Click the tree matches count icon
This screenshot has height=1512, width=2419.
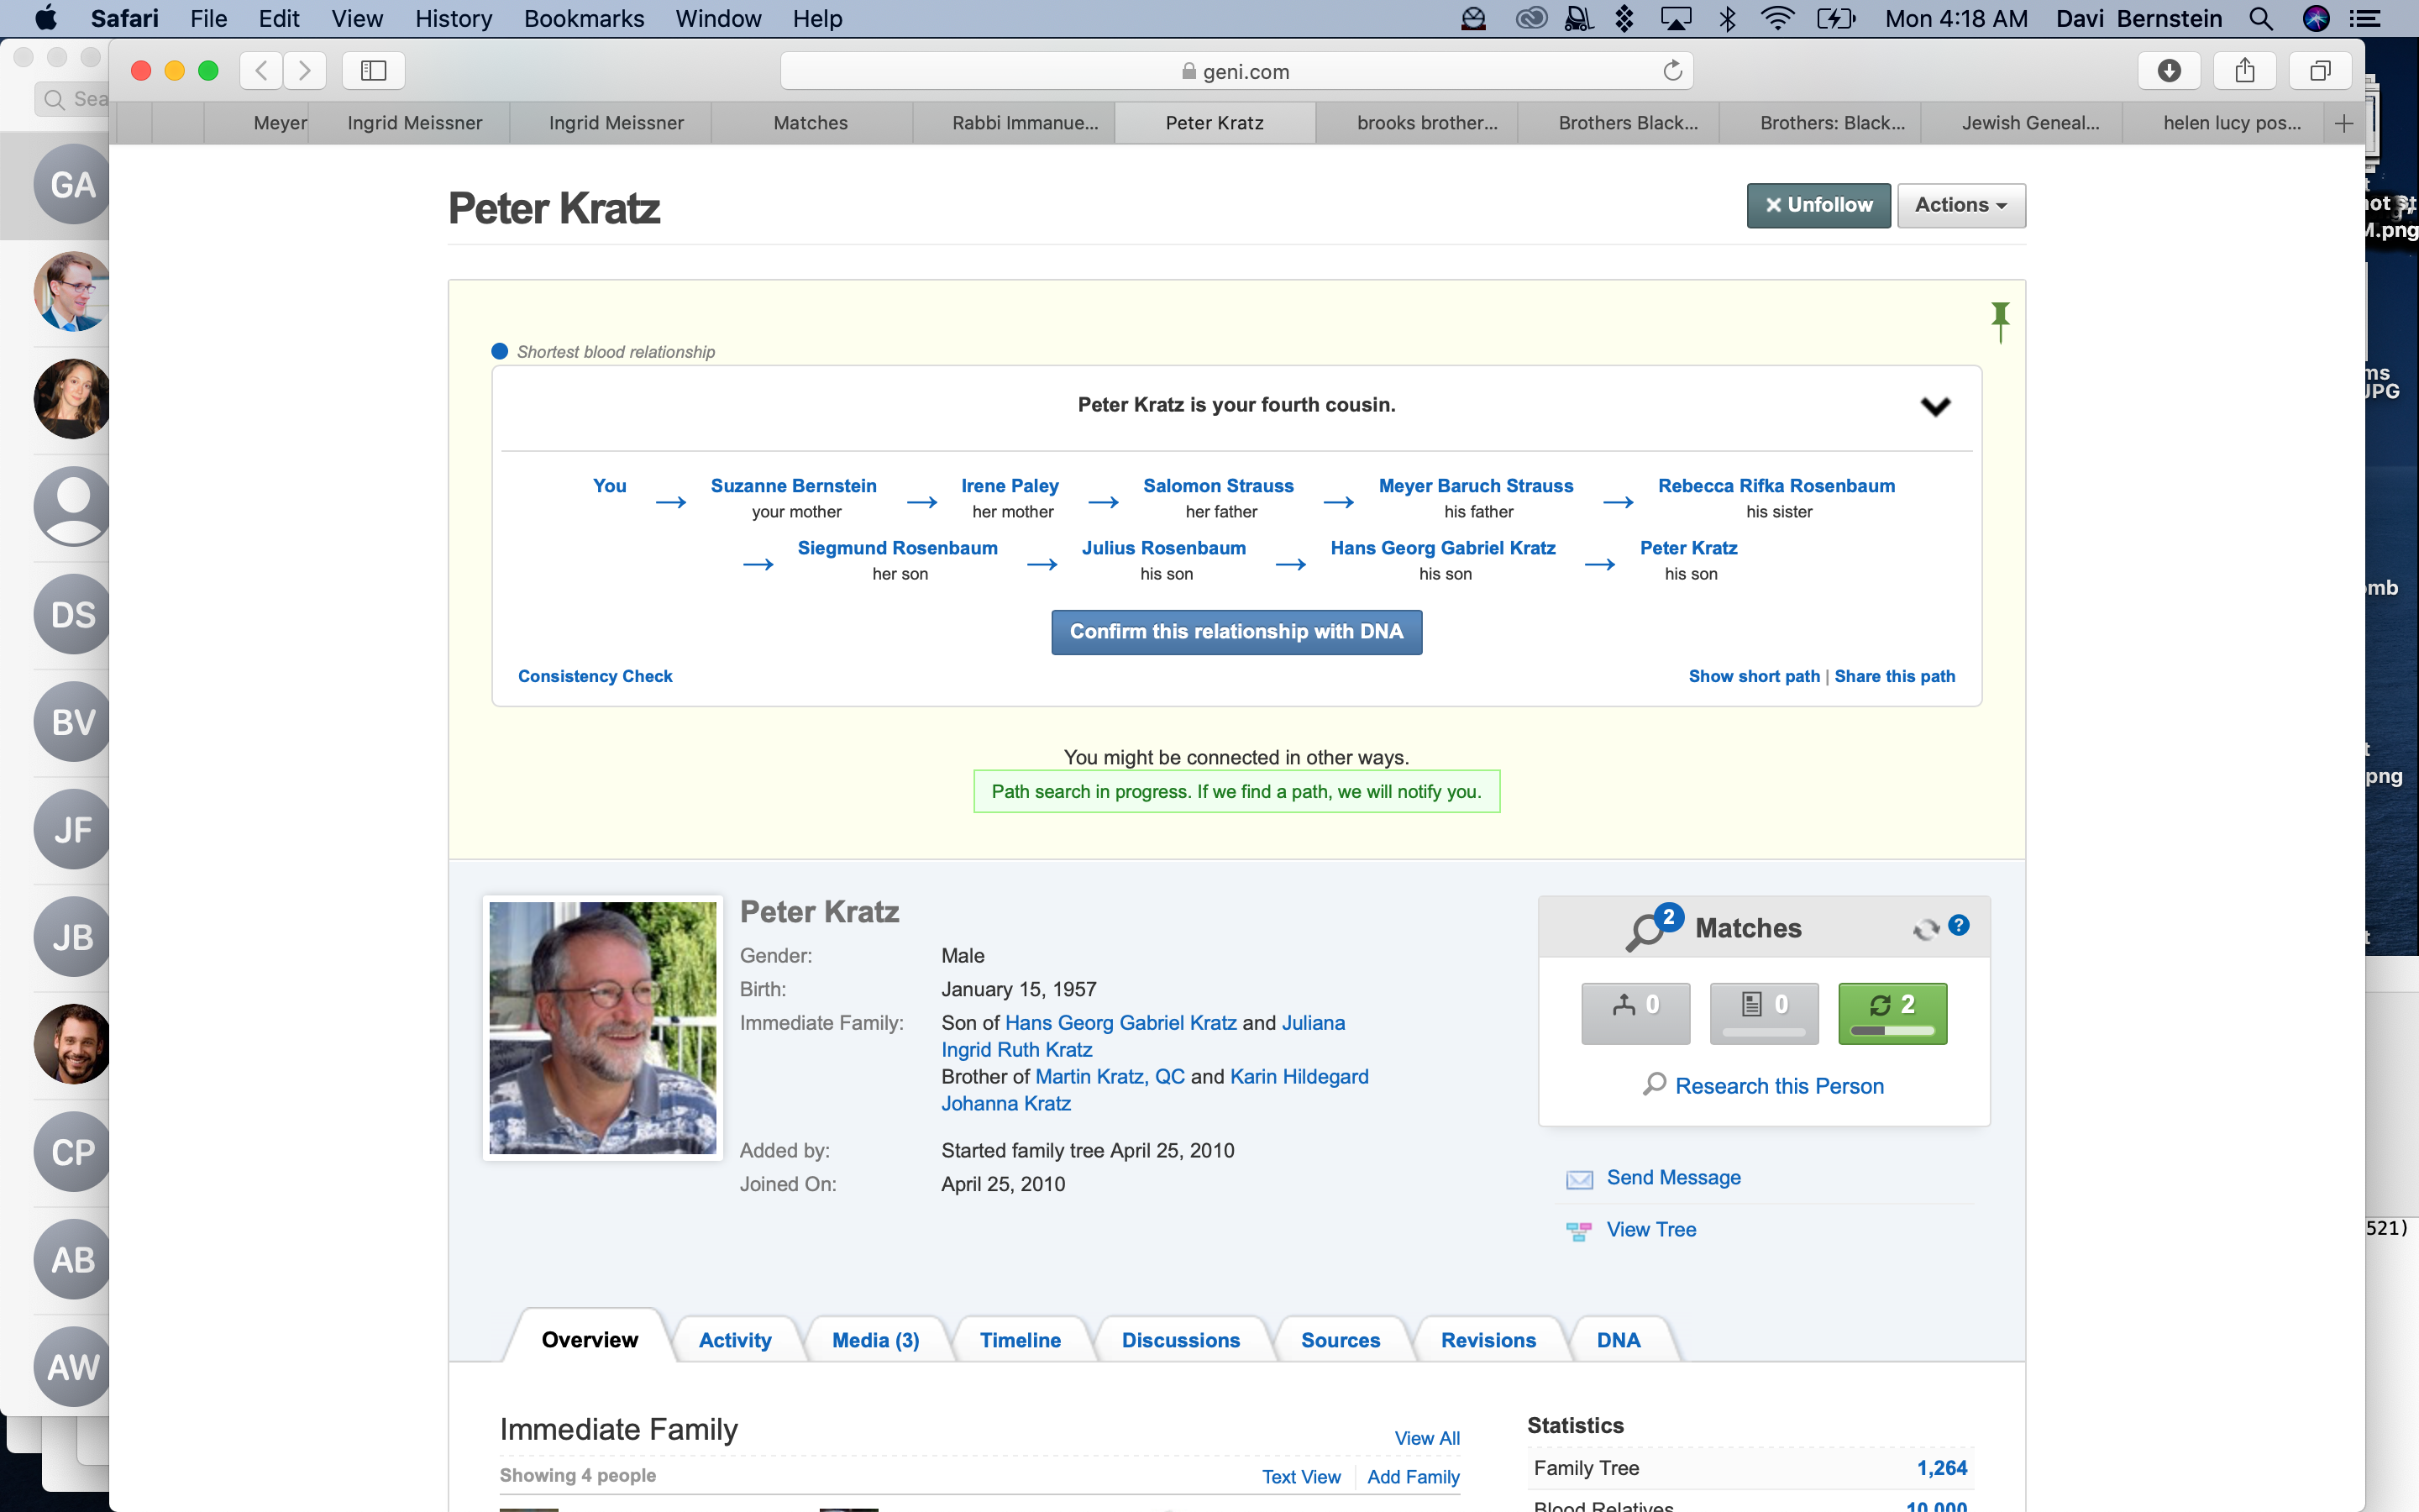(x=1635, y=1013)
